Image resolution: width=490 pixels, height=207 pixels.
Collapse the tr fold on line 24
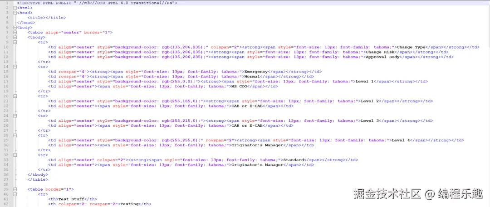point(15,116)
